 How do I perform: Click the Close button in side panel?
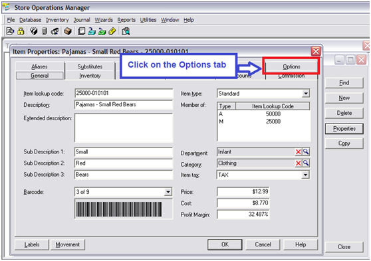tap(344, 247)
